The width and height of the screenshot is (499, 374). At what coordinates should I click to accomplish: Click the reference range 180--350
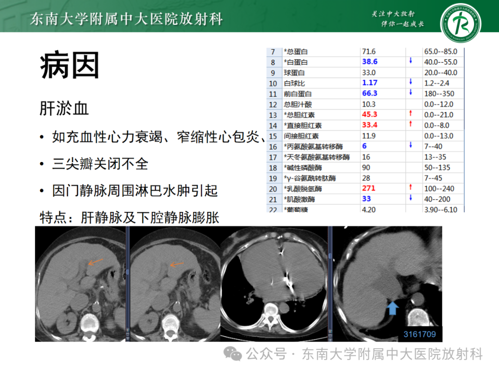[x=439, y=93]
